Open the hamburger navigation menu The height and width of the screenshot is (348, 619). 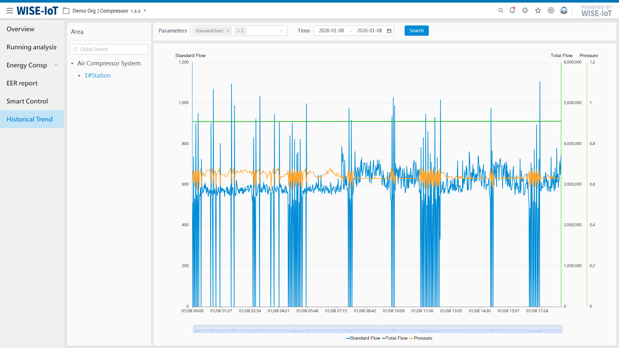10,11
